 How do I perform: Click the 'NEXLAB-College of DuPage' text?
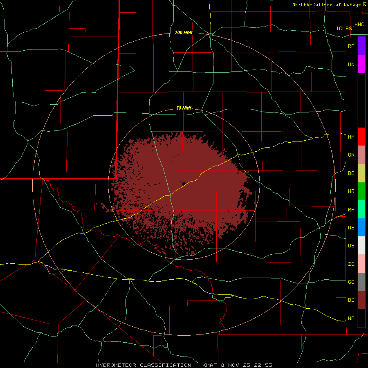point(326,4)
